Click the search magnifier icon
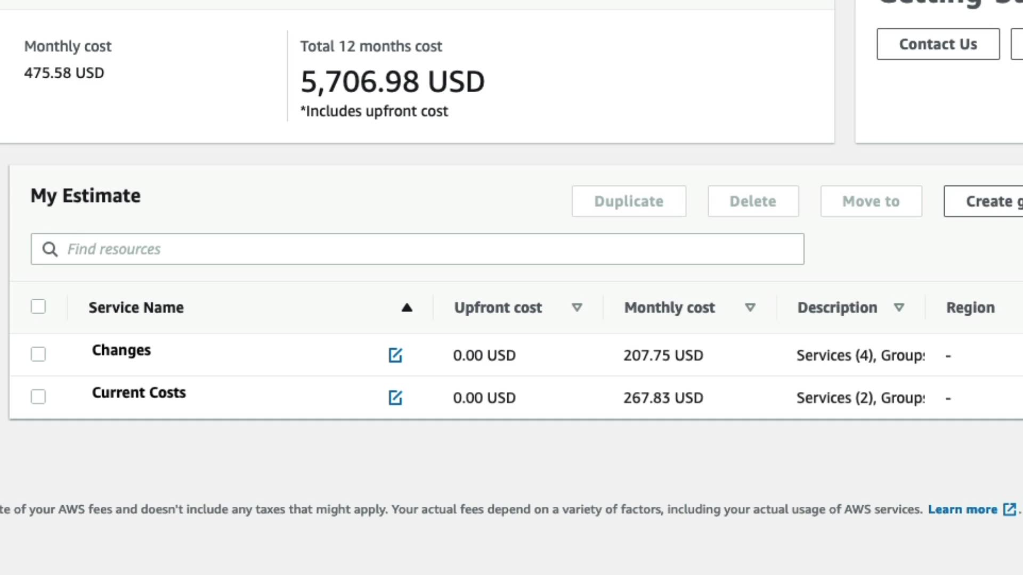Image resolution: width=1023 pixels, height=575 pixels. tap(50, 249)
